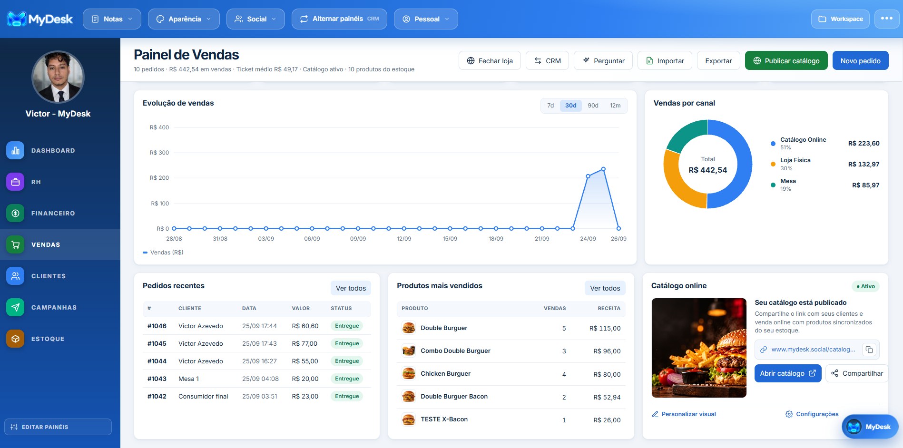This screenshot has height=448, width=903.
Task: Click the burger catalog thumbnail image
Action: (699, 348)
